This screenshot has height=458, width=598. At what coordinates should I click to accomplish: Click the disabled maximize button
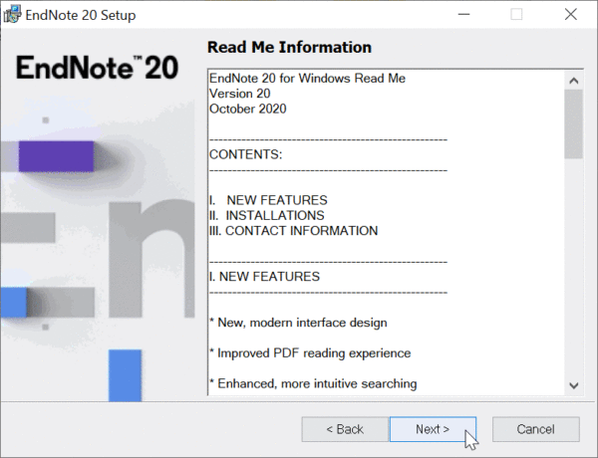coord(516,15)
